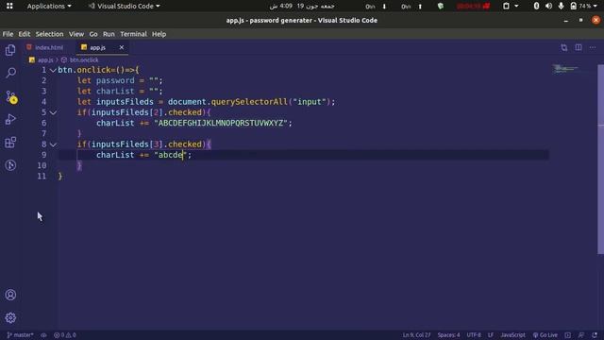Open the Source Control view

(11, 96)
